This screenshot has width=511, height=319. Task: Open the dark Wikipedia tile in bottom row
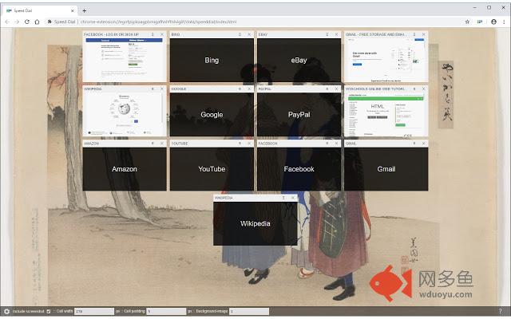(x=255, y=223)
